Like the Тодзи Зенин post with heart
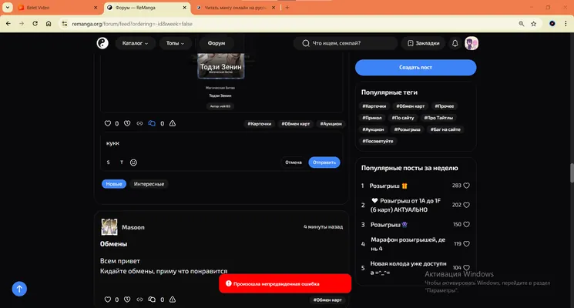Screen dimensions: 574x308 coord(108,124)
